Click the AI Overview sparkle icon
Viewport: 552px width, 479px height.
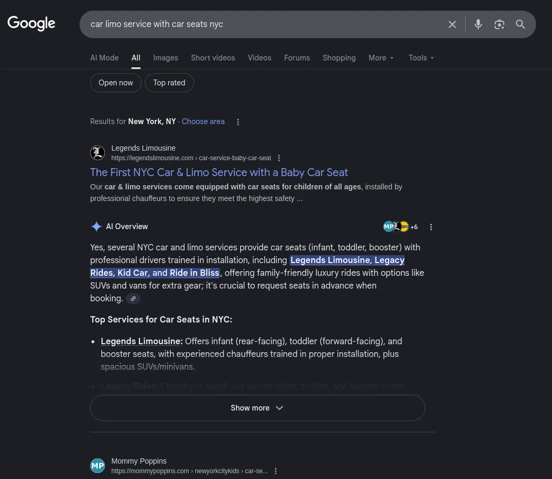[x=97, y=227]
